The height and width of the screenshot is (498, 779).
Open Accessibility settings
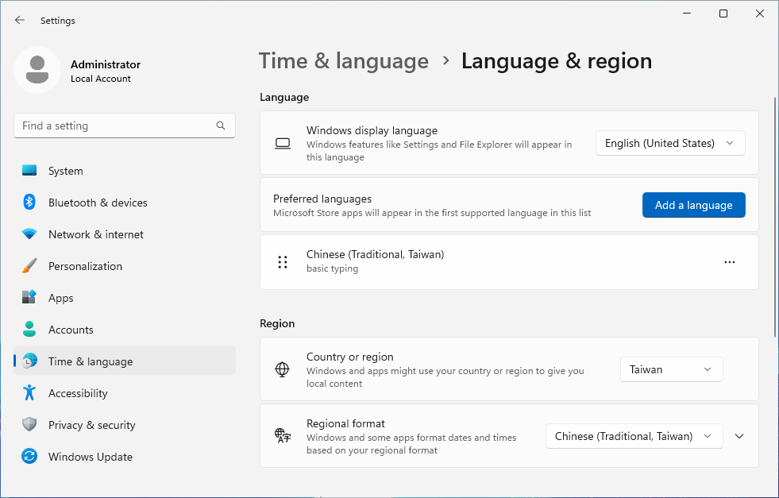point(124,392)
